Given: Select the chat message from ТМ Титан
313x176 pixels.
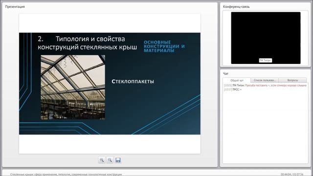Looking at the screenshot, I should click(x=265, y=86).
